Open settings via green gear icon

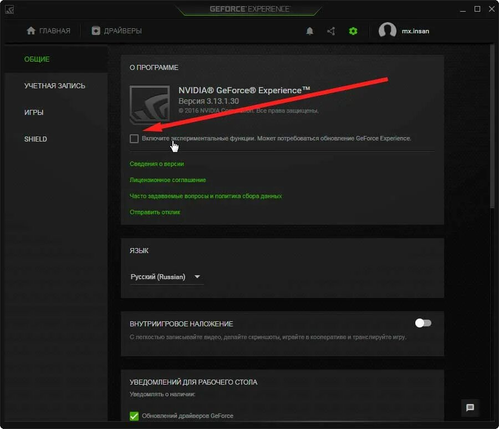point(353,31)
